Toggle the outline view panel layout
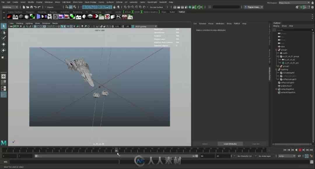This screenshot has width=315, height=169. 3,95
